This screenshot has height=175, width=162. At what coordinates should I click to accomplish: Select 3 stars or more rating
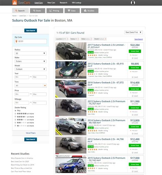(15, 120)
